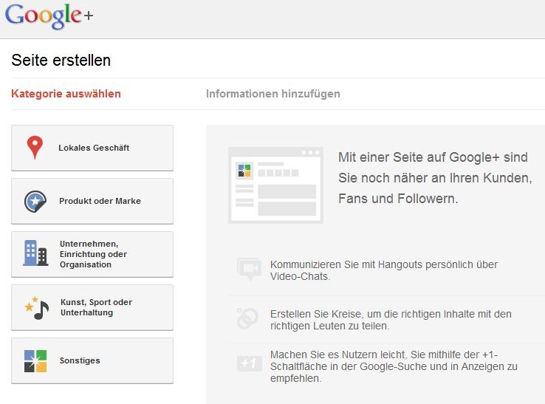
Task: Click the Hangouts video chat icon
Action: coord(249,270)
